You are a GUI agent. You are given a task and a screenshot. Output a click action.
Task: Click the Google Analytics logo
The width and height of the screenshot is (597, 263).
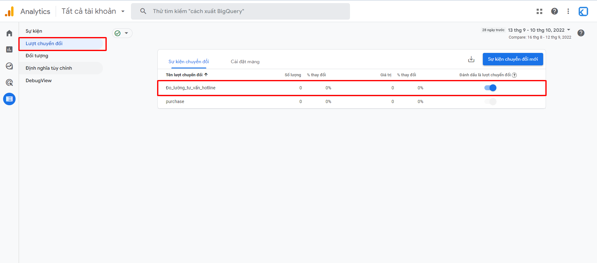coord(9,11)
